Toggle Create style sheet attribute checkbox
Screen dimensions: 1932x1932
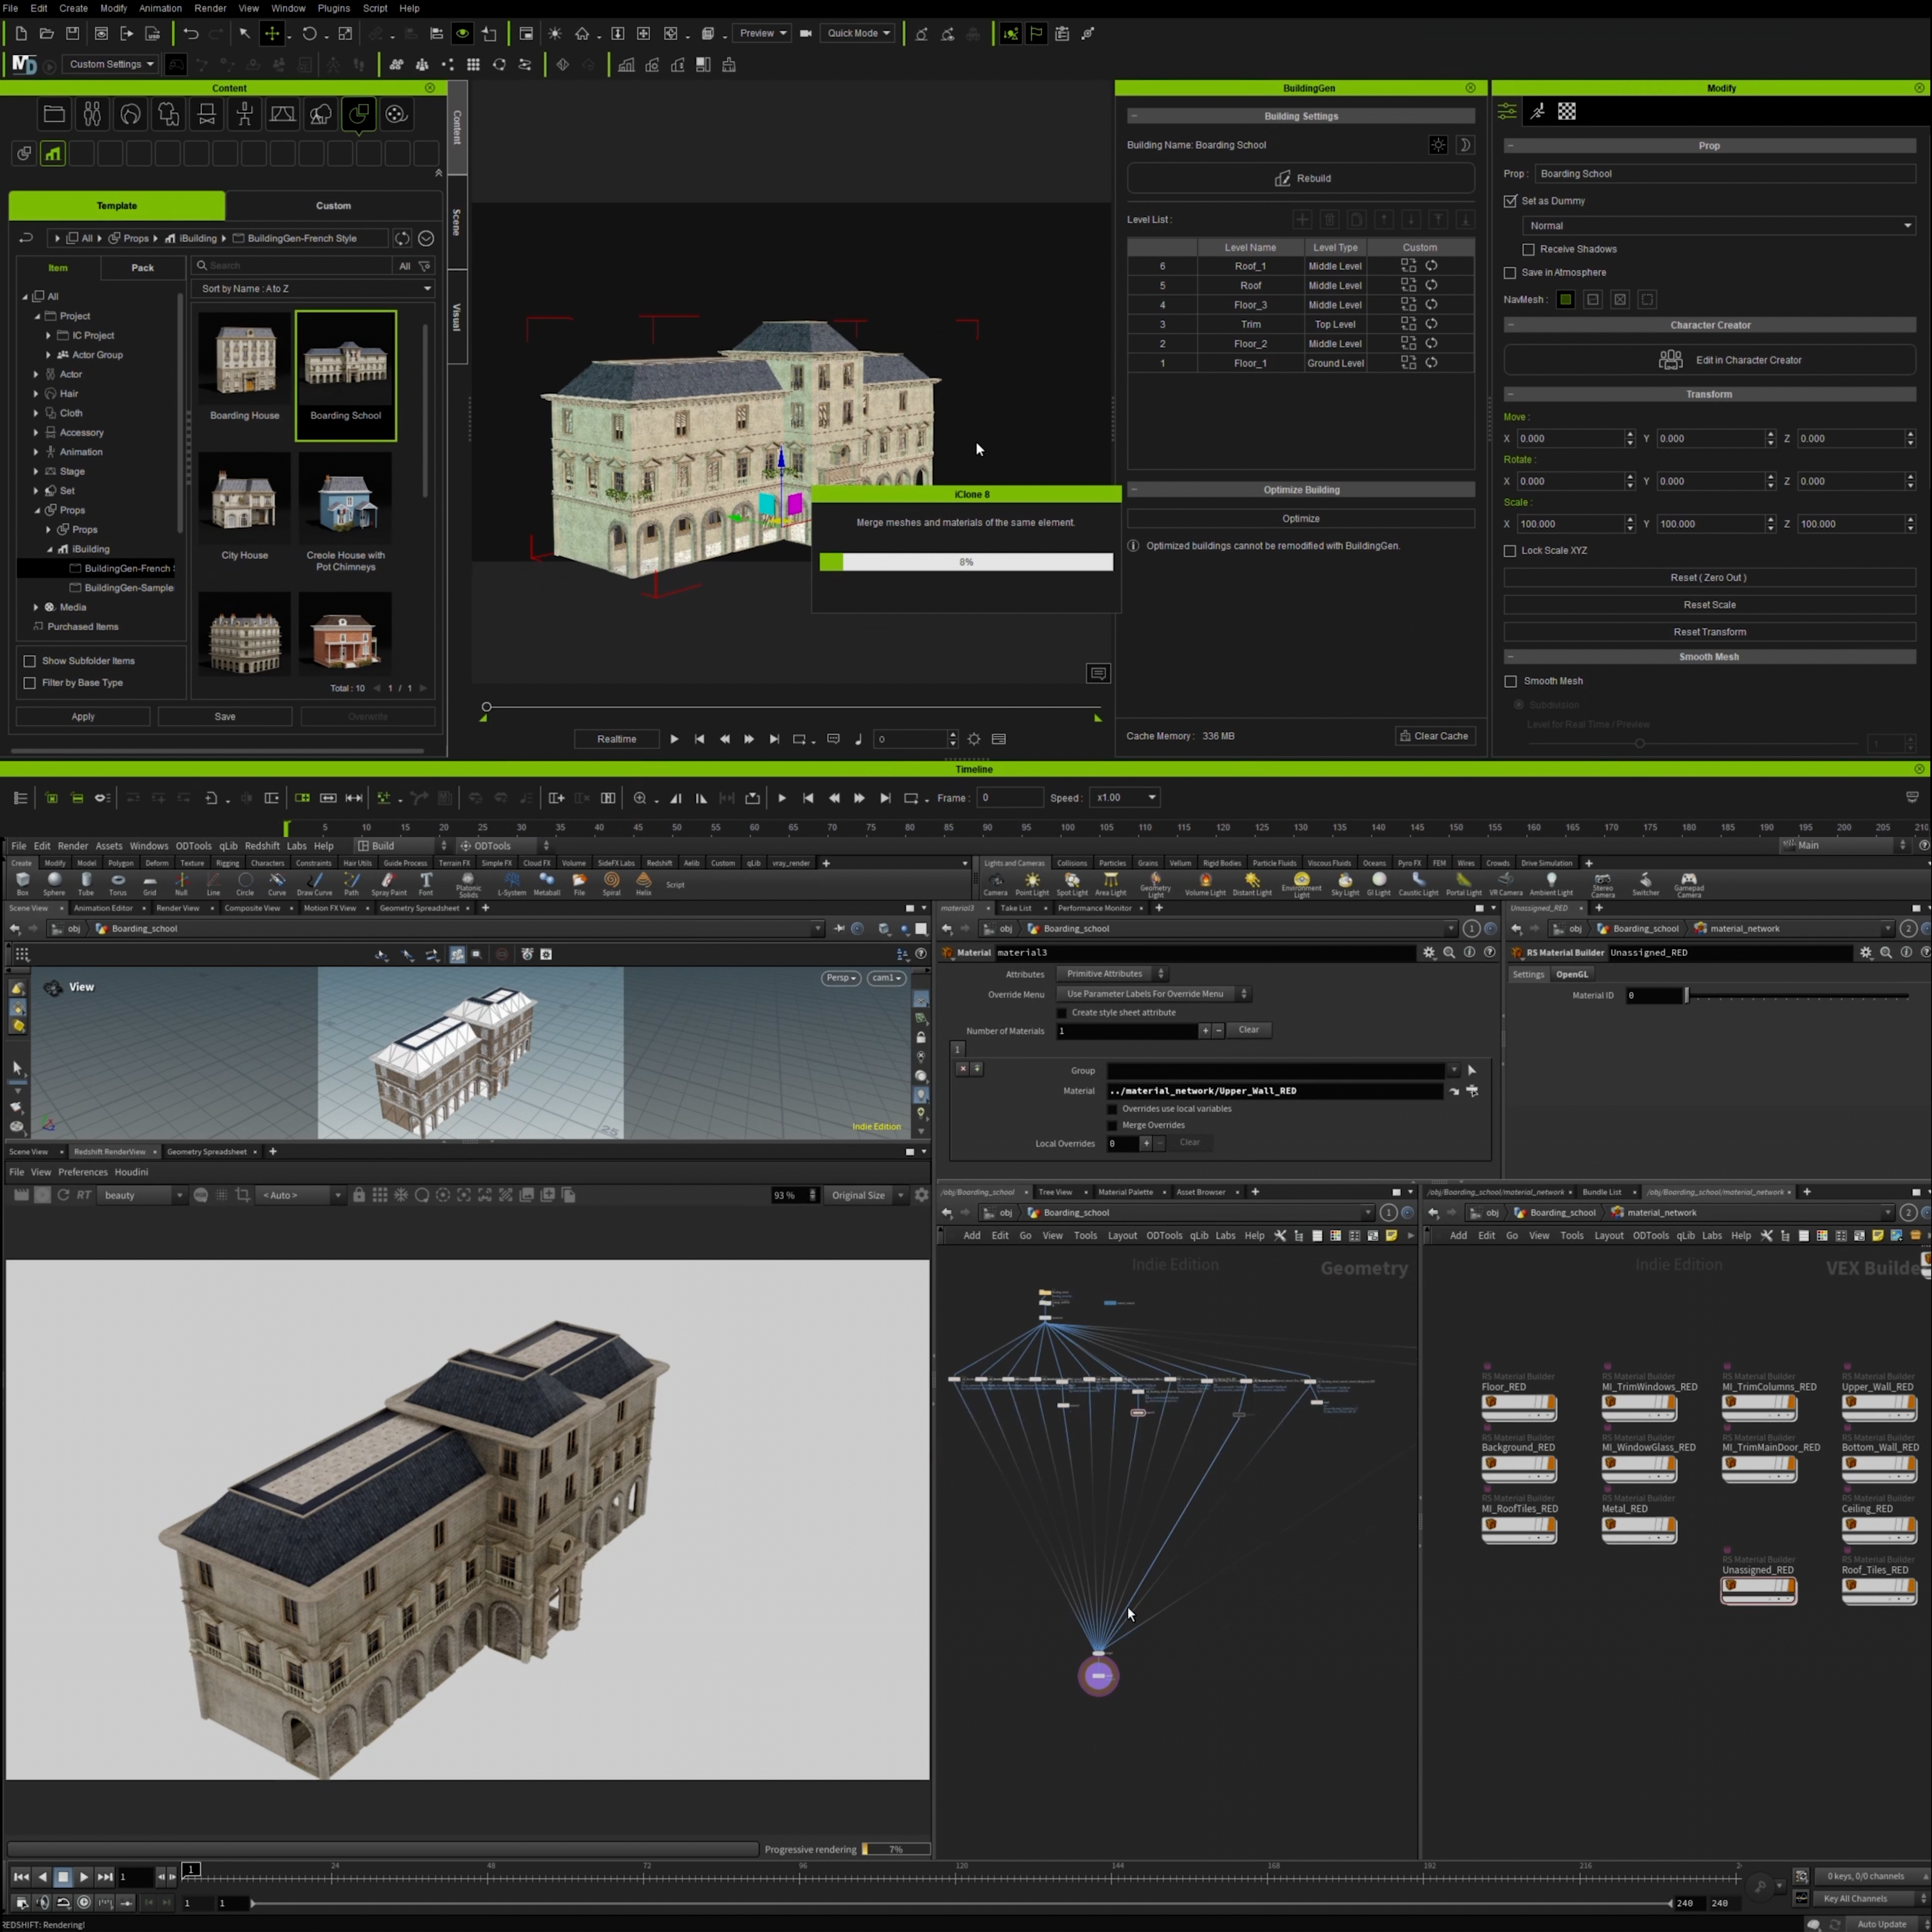(1062, 1012)
